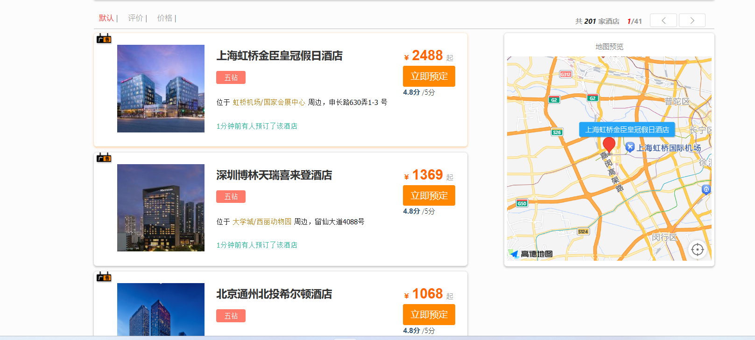Image resolution: width=755 pixels, height=340 pixels.
Task: Go to next page of hotel results
Action: click(692, 21)
